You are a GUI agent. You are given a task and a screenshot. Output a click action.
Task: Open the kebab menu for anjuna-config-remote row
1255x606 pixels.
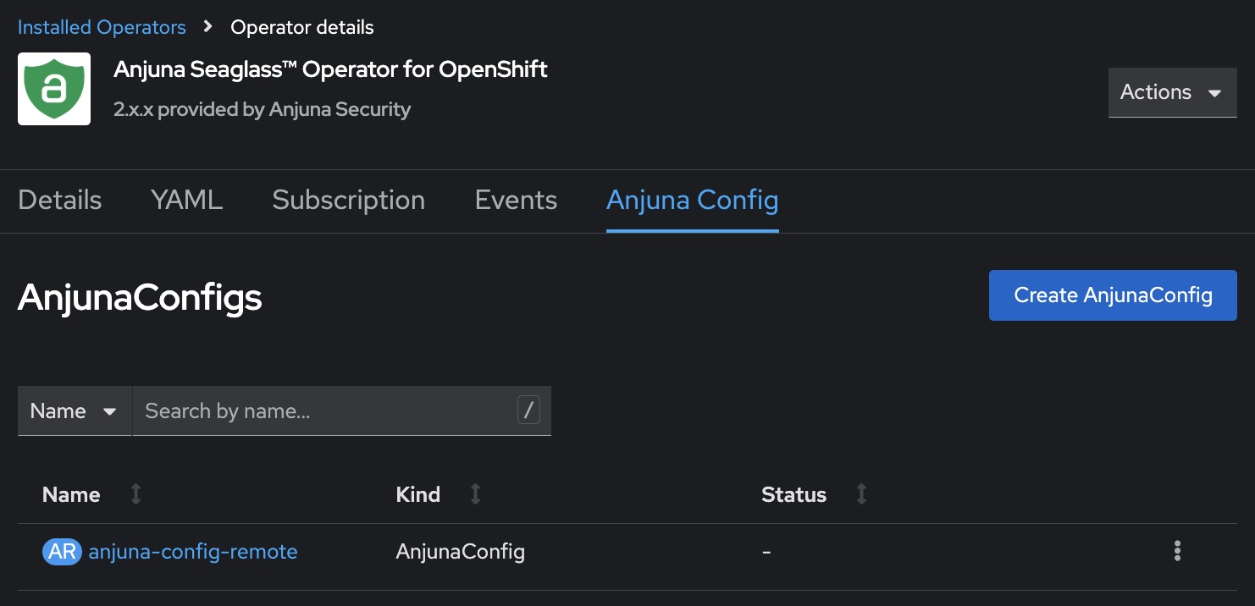click(1177, 551)
